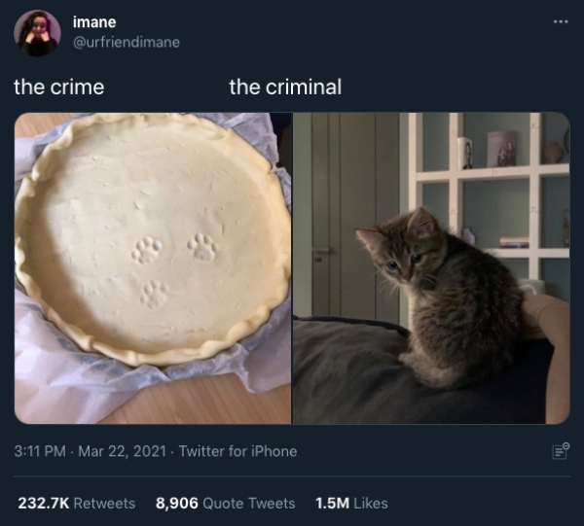The height and width of the screenshot is (526, 584).
Task: Click the tweet text "the criminal"
Action: (x=285, y=88)
